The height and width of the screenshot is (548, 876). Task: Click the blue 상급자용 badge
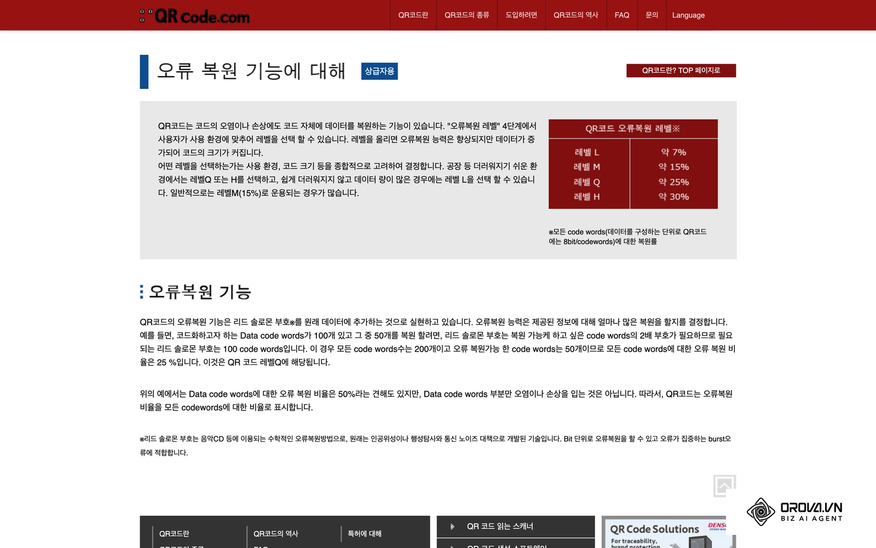[x=379, y=71]
